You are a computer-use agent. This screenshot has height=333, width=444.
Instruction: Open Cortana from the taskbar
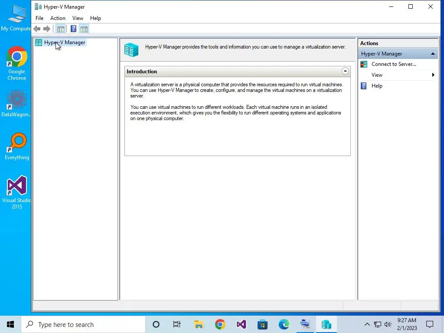click(x=156, y=324)
